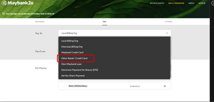The height and width of the screenshot is (102, 214).
Task: Pick Own Maybank Loan option
Action: click(x=71, y=64)
